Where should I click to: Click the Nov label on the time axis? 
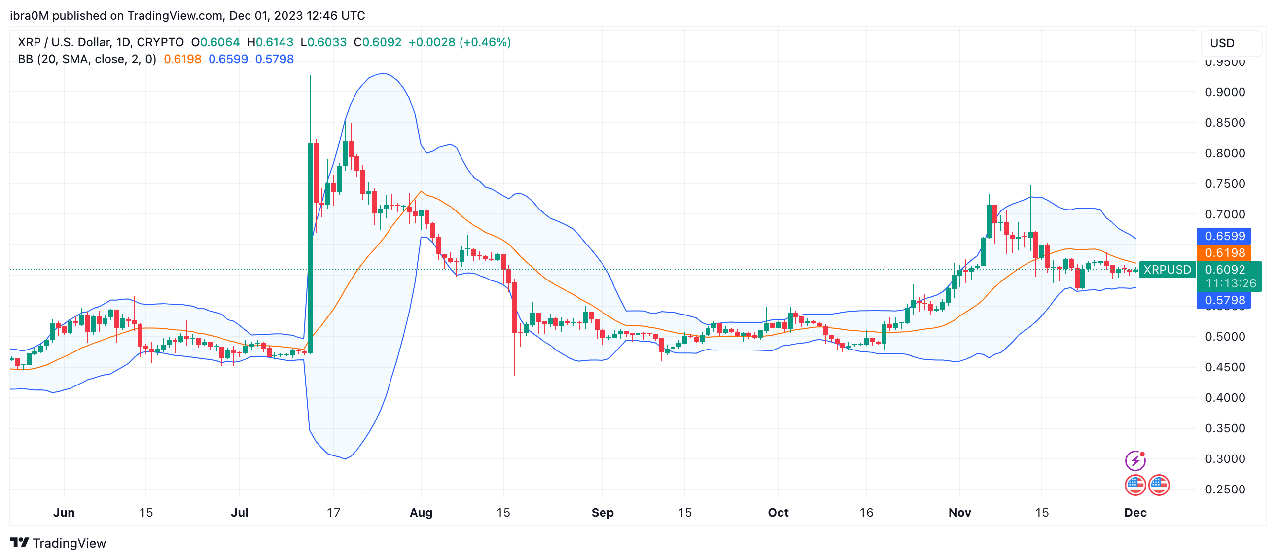[x=959, y=513]
